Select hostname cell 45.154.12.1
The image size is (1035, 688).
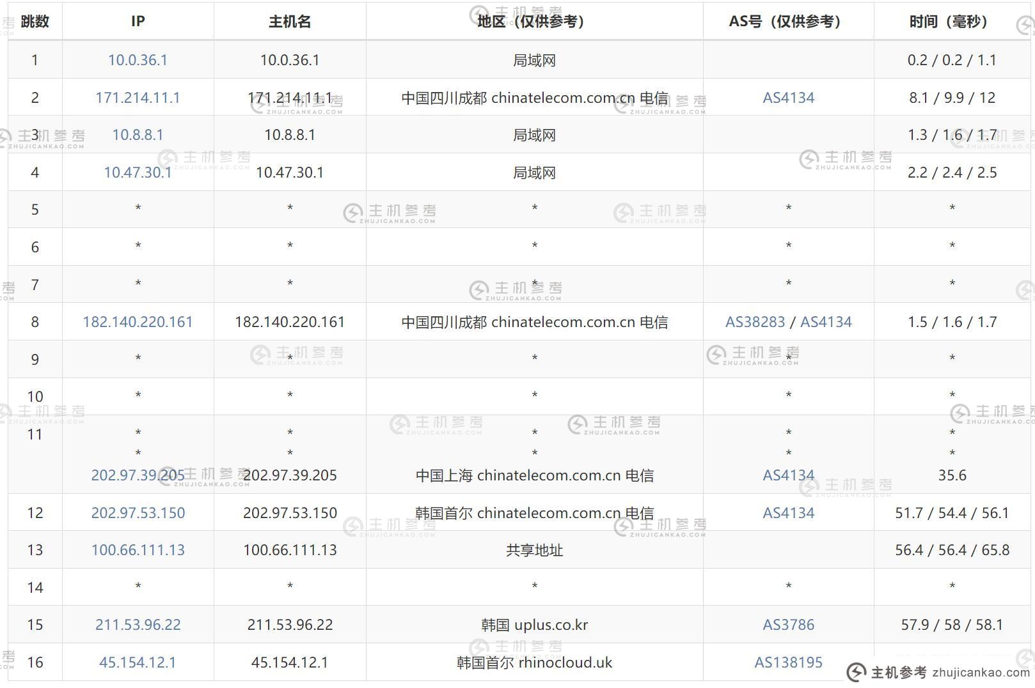point(290,662)
